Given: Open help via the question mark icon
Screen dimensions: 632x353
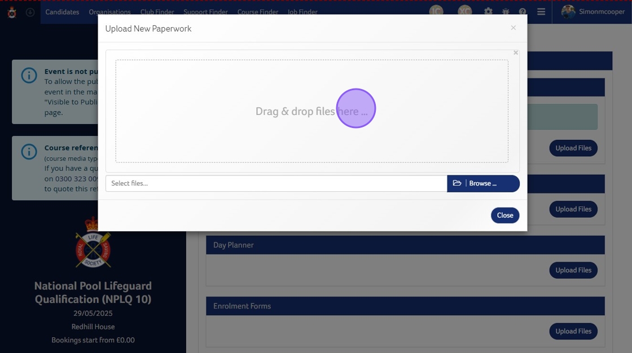Looking at the screenshot, I should 523,12.
